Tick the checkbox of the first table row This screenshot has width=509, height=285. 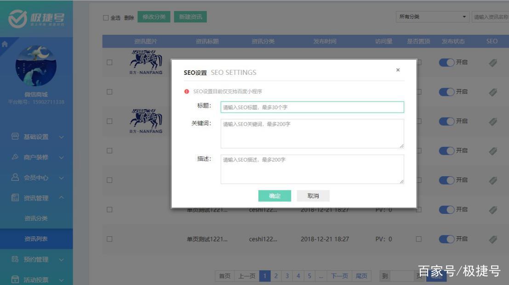pos(109,62)
